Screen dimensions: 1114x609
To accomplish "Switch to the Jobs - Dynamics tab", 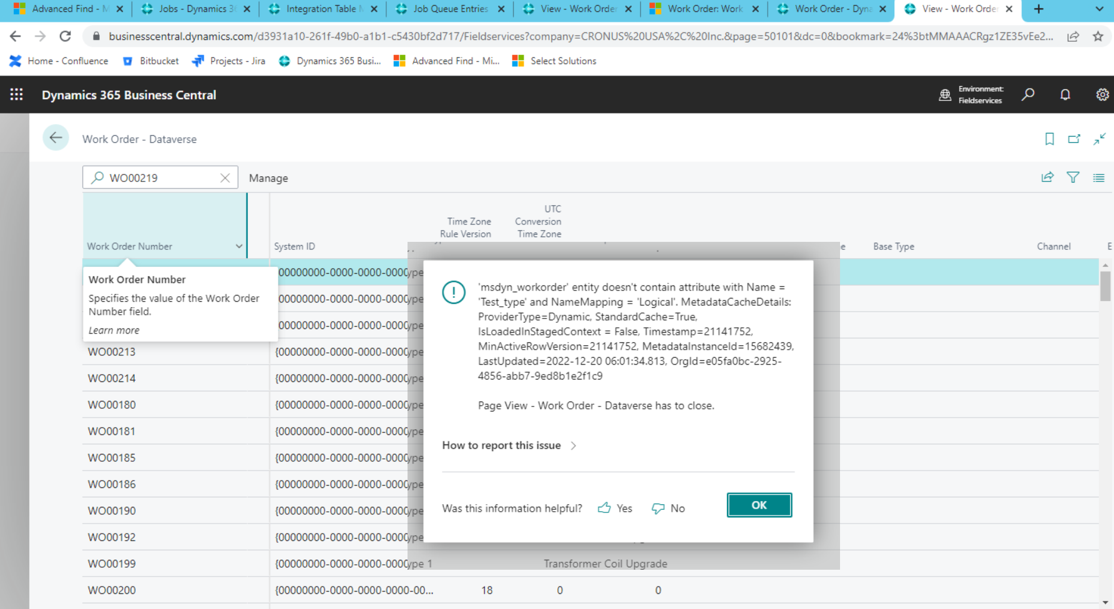I will 196,9.
